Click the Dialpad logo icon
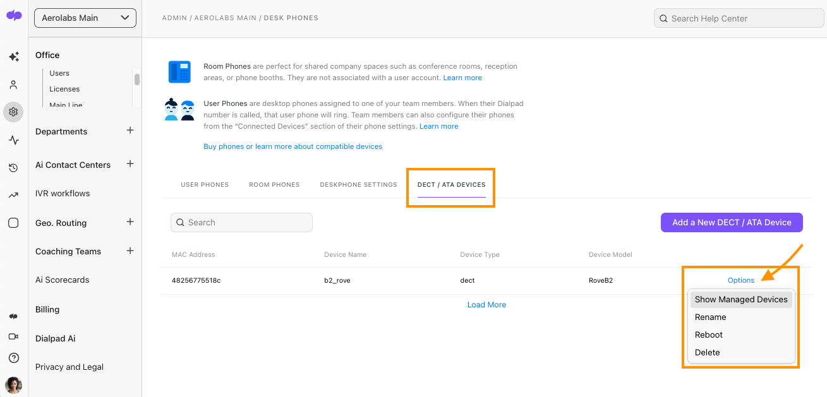Viewport: 827px width, 397px height. [x=14, y=16]
